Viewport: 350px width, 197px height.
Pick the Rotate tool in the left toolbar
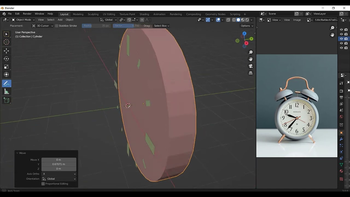[x=6, y=59]
